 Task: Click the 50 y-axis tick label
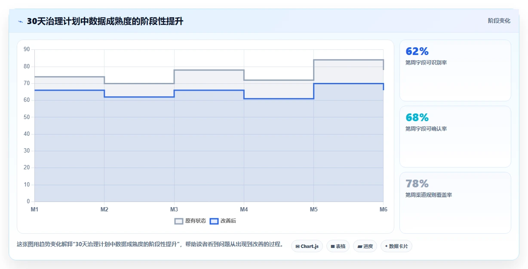point(27,117)
